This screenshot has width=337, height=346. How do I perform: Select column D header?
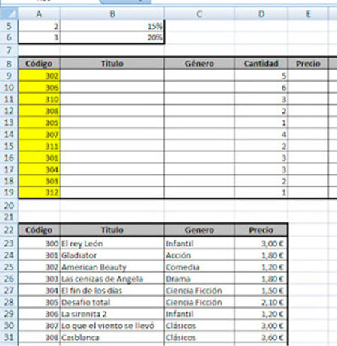click(x=261, y=13)
